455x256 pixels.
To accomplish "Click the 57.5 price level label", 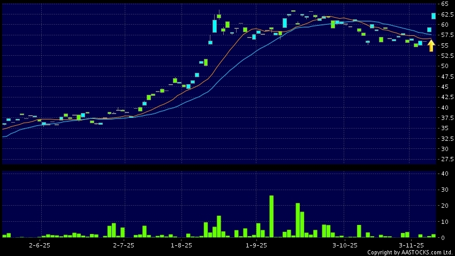I will 447,35.
